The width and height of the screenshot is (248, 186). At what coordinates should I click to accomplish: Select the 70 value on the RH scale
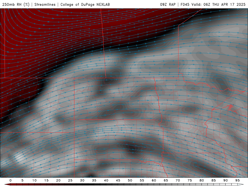[x=178, y=180]
